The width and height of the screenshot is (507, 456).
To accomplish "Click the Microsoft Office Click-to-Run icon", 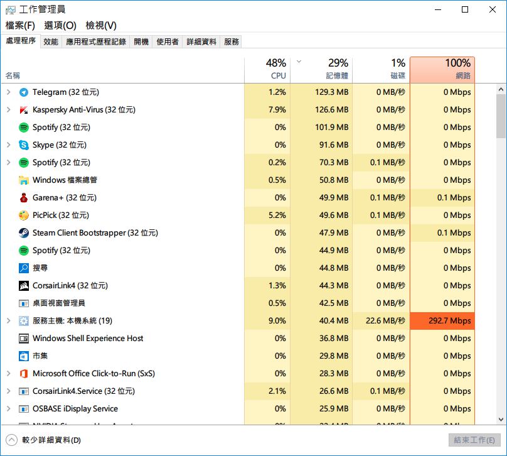I will pyautogui.click(x=24, y=374).
